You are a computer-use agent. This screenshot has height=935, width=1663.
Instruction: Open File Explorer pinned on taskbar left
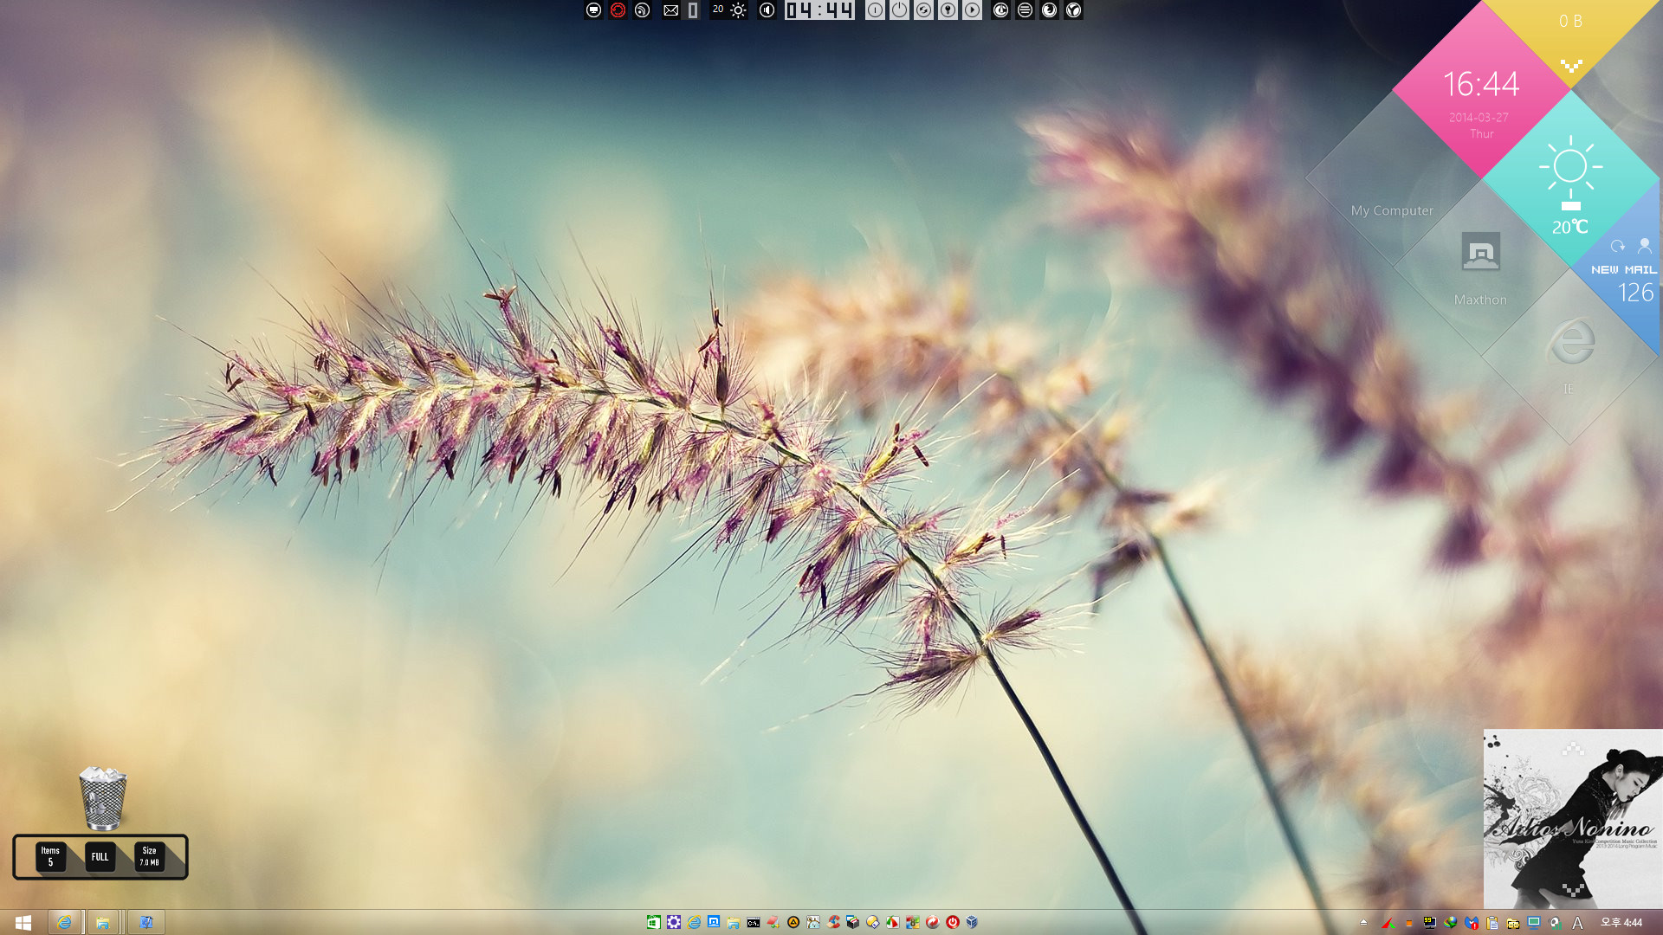[102, 923]
